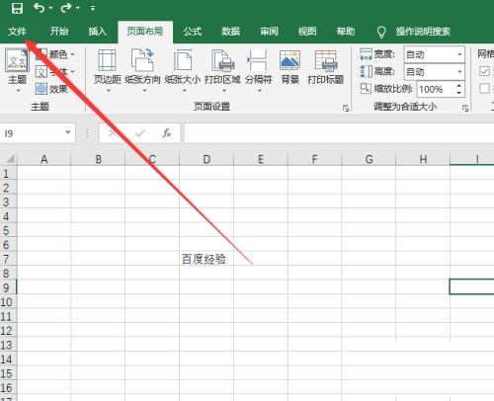Open the 打印区域 print area menu

coord(222,70)
